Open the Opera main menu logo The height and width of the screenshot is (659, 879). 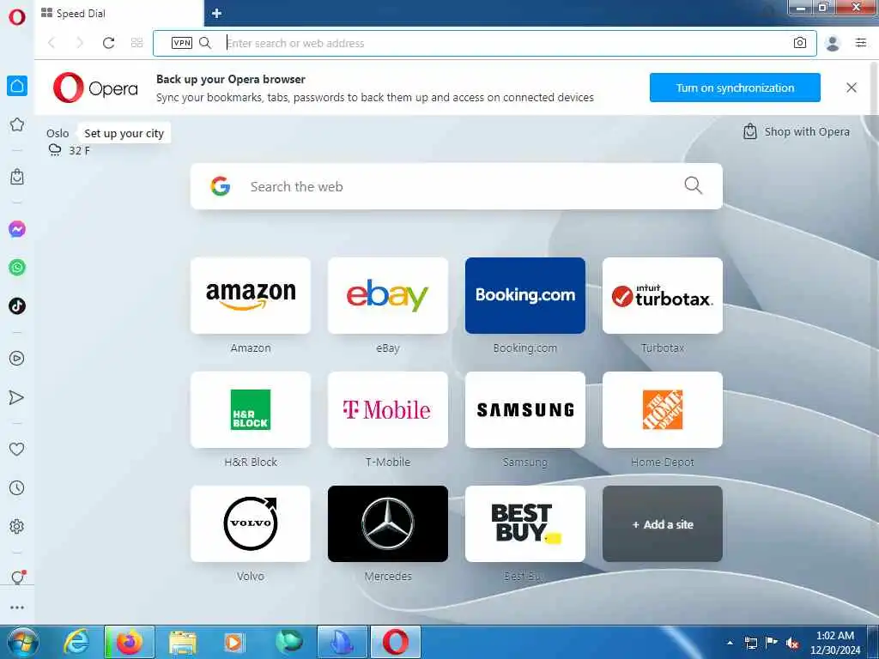pos(17,17)
